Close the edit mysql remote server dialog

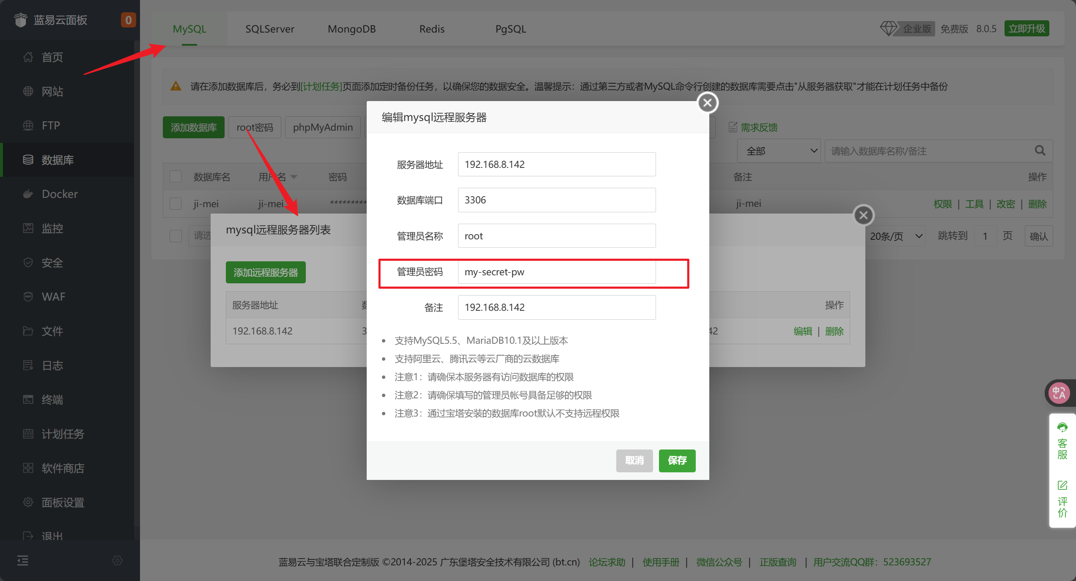707,103
